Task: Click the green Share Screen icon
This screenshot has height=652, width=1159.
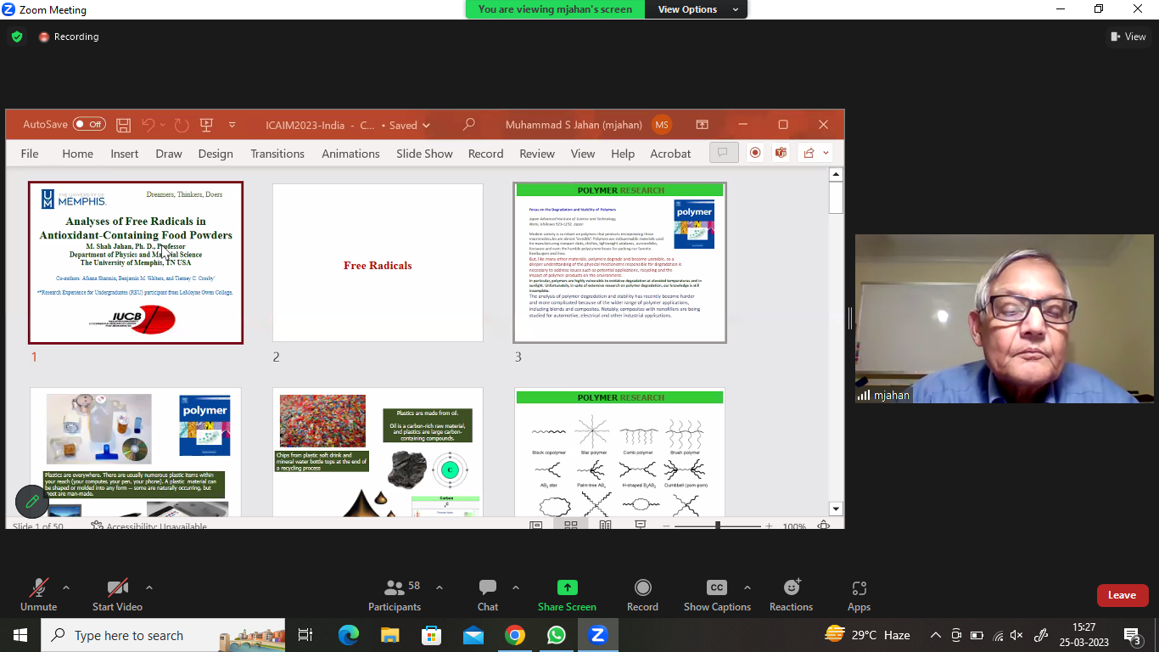Action: 567,587
